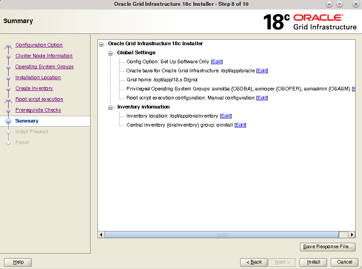Collapse the Oracle Grid Infrastructure 18c Installer node
362x269 pixels.
coord(101,44)
